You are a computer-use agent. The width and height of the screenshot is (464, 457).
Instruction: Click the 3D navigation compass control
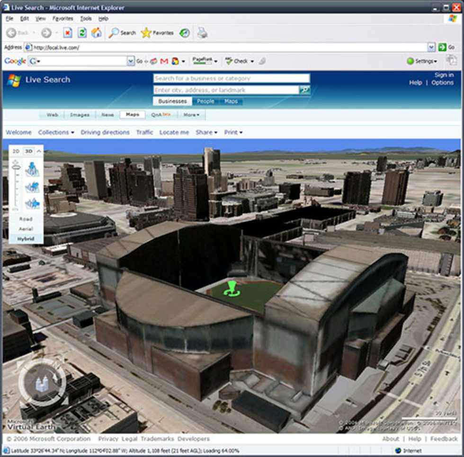click(x=42, y=383)
